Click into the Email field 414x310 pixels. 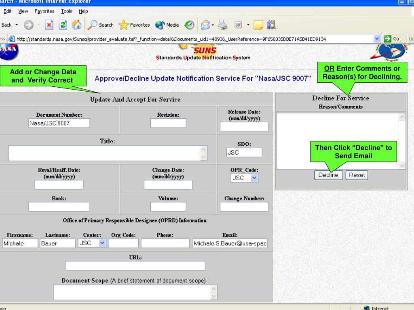coord(230,243)
